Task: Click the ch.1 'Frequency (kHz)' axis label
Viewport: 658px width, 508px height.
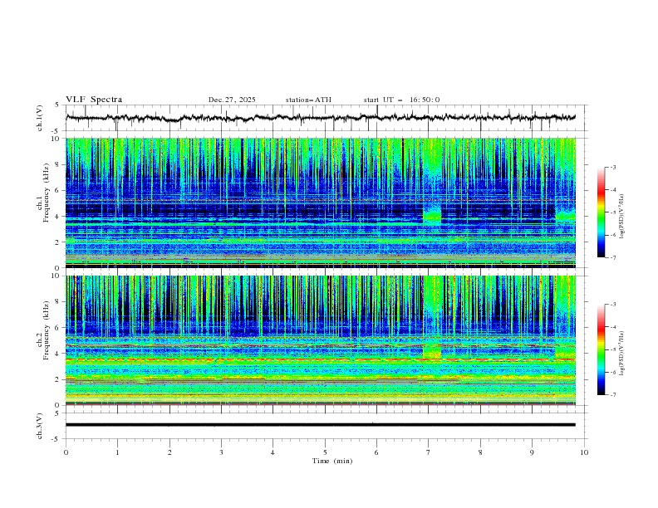Action: (x=47, y=193)
